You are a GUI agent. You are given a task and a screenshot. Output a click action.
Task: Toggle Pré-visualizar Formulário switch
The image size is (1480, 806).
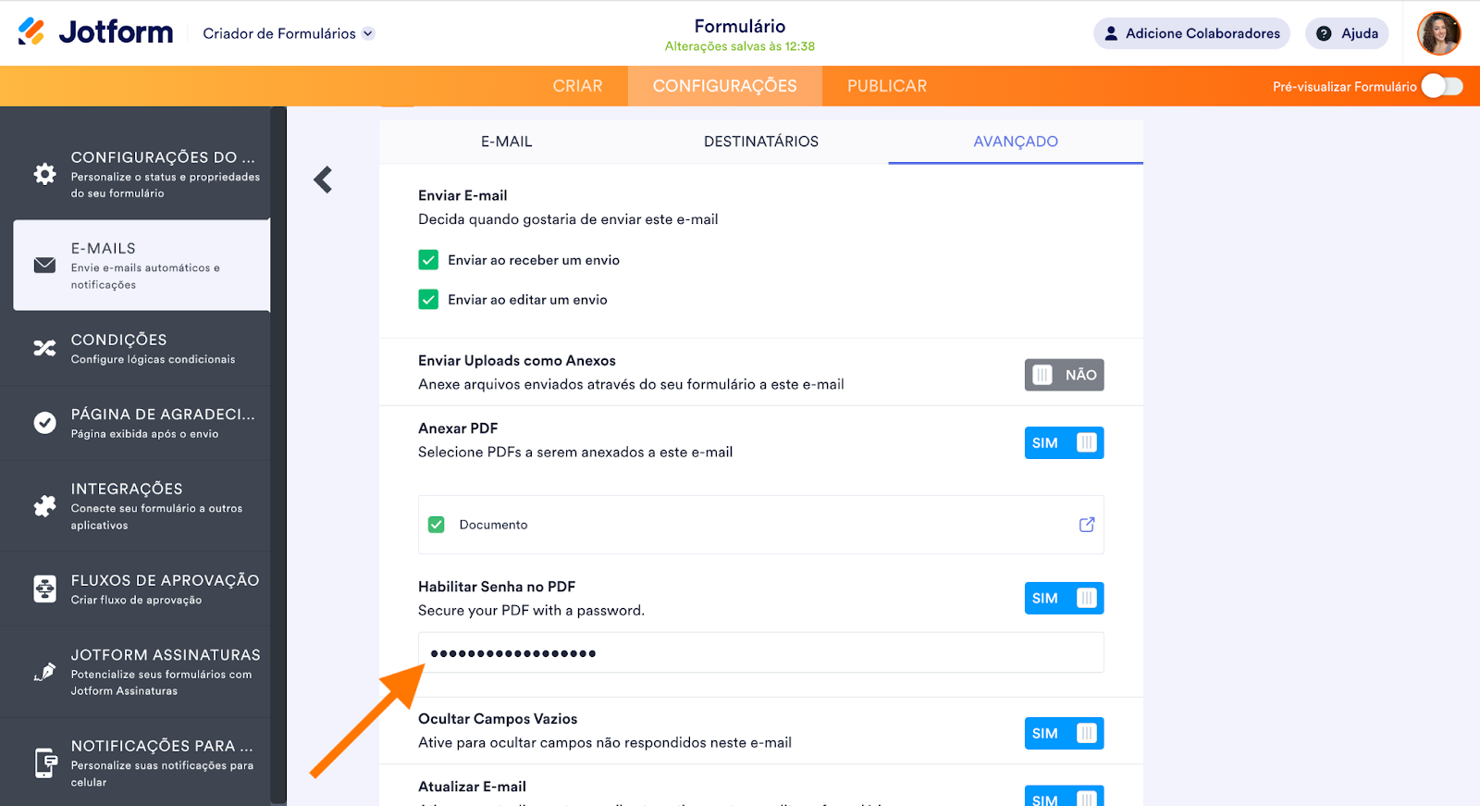click(x=1441, y=86)
